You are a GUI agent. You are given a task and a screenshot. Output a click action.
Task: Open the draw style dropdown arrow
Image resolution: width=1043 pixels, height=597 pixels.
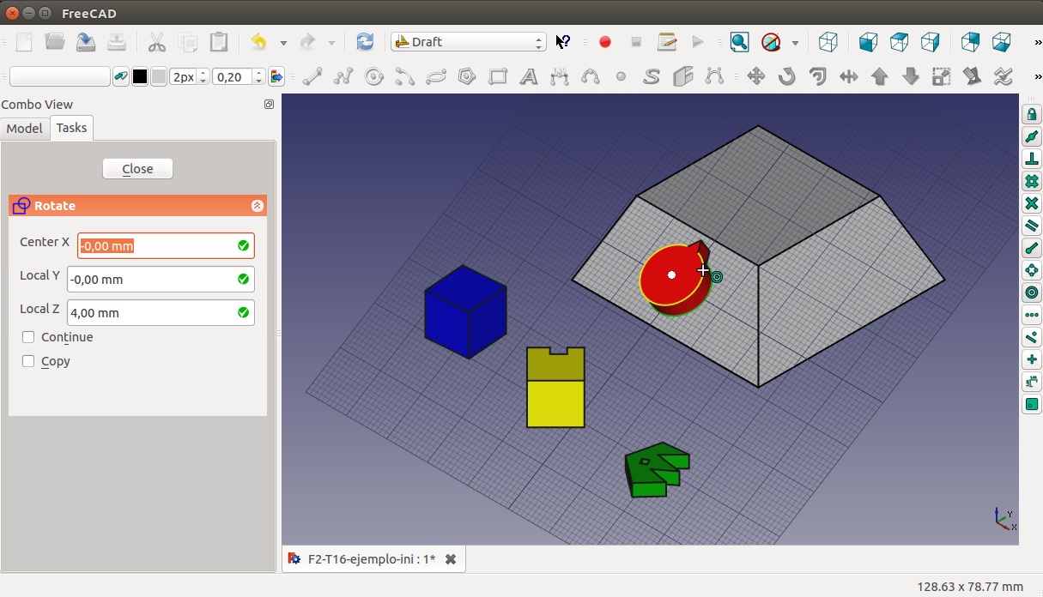795,42
